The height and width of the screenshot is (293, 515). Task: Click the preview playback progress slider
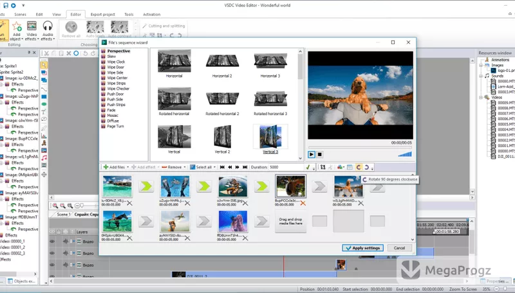point(360,148)
